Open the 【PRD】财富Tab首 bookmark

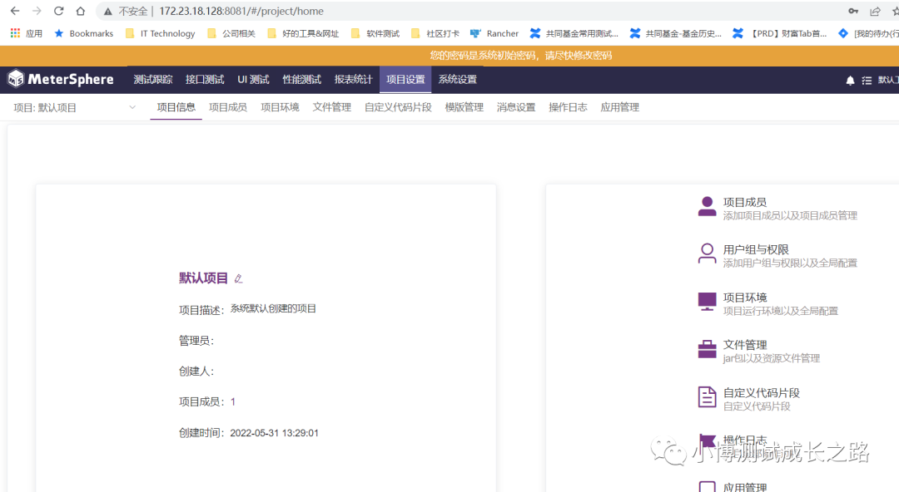(x=780, y=33)
